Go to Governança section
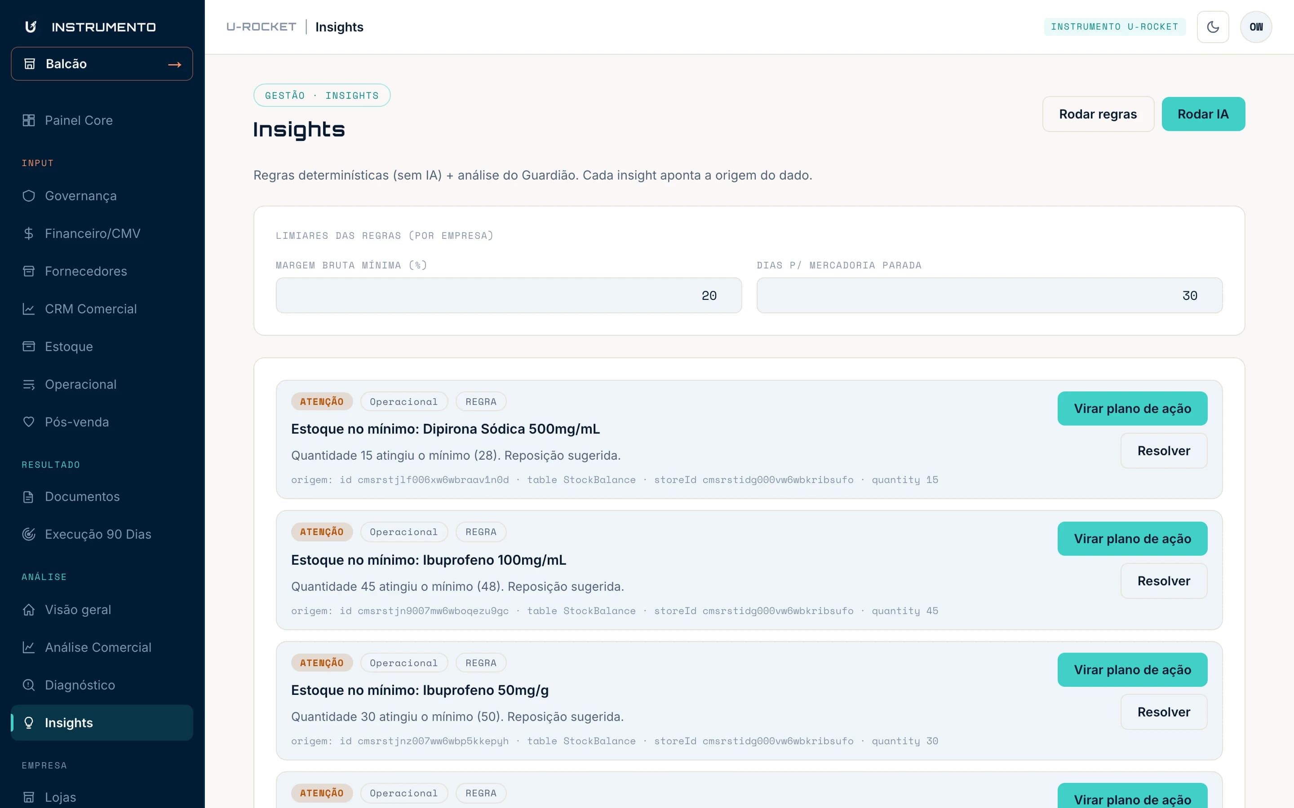Viewport: 1294px width, 808px height. click(102, 196)
